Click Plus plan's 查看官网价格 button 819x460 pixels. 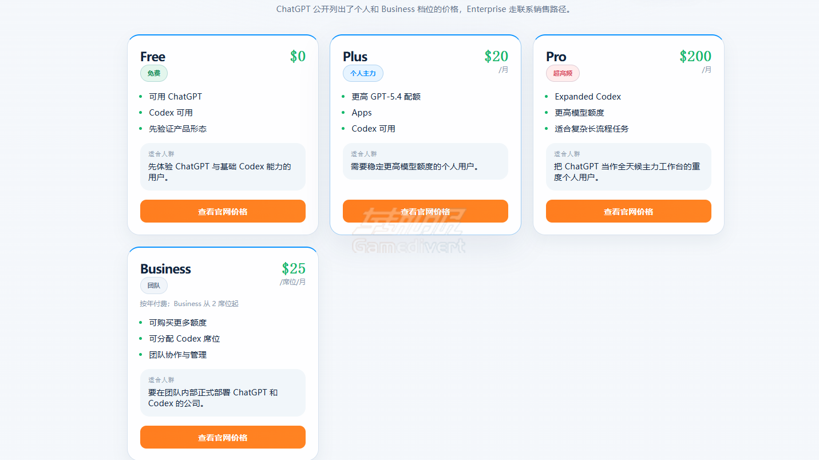425,211
